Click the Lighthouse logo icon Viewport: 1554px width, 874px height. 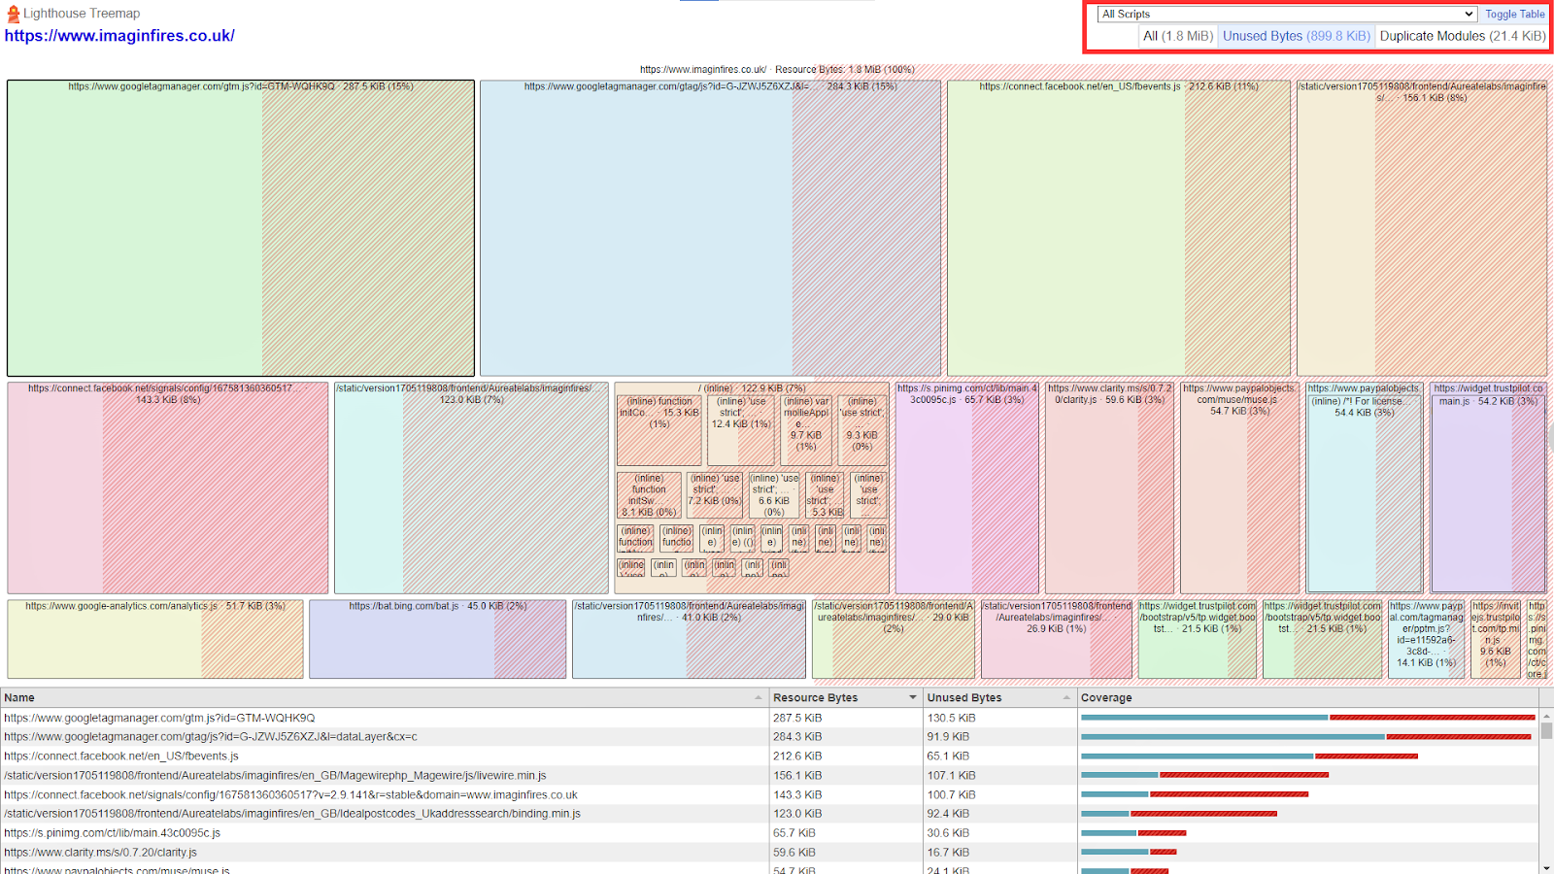coord(13,14)
